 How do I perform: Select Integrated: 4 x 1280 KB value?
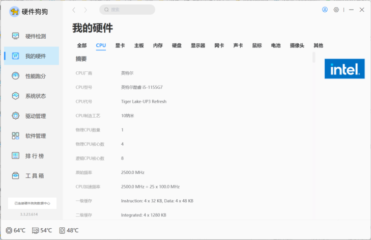point(144,215)
